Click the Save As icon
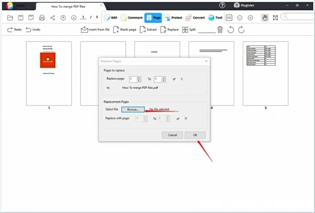This screenshot has height=213, width=315. pyautogui.click(x=31, y=18)
